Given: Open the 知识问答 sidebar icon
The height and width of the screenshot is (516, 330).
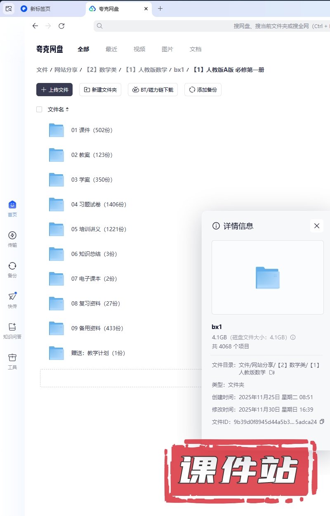Looking at the screenshot, I should tap(12, 327).
